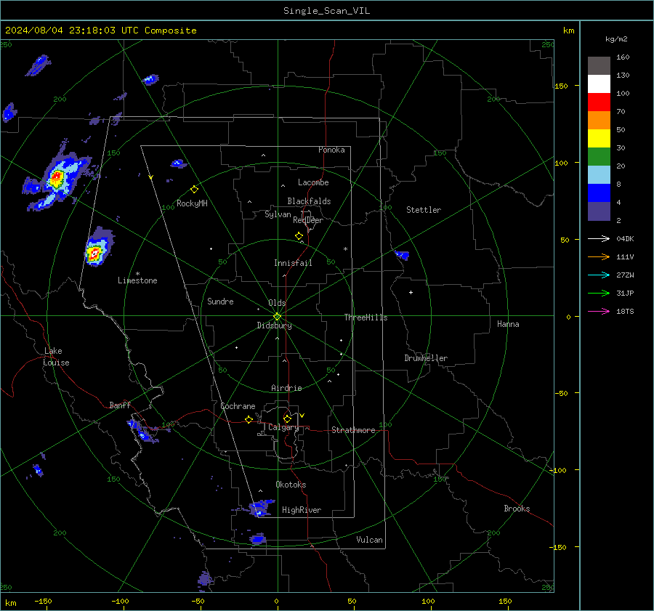The height and width of the screenshot is (611, 654).
Task: Click the Blackfalds town label
Action: pos(309,201)
